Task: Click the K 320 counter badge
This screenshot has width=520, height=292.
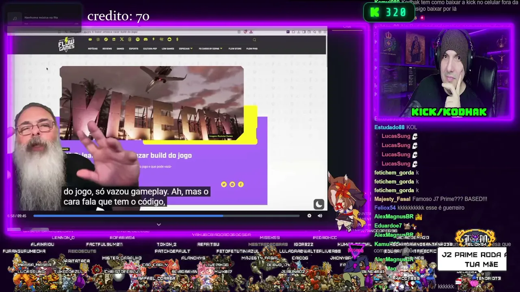Action: pyautogui.click(x=389, y=13)
